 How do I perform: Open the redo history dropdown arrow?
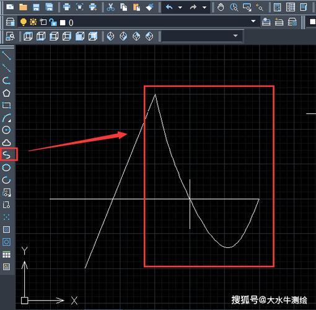tap(204, 7)
